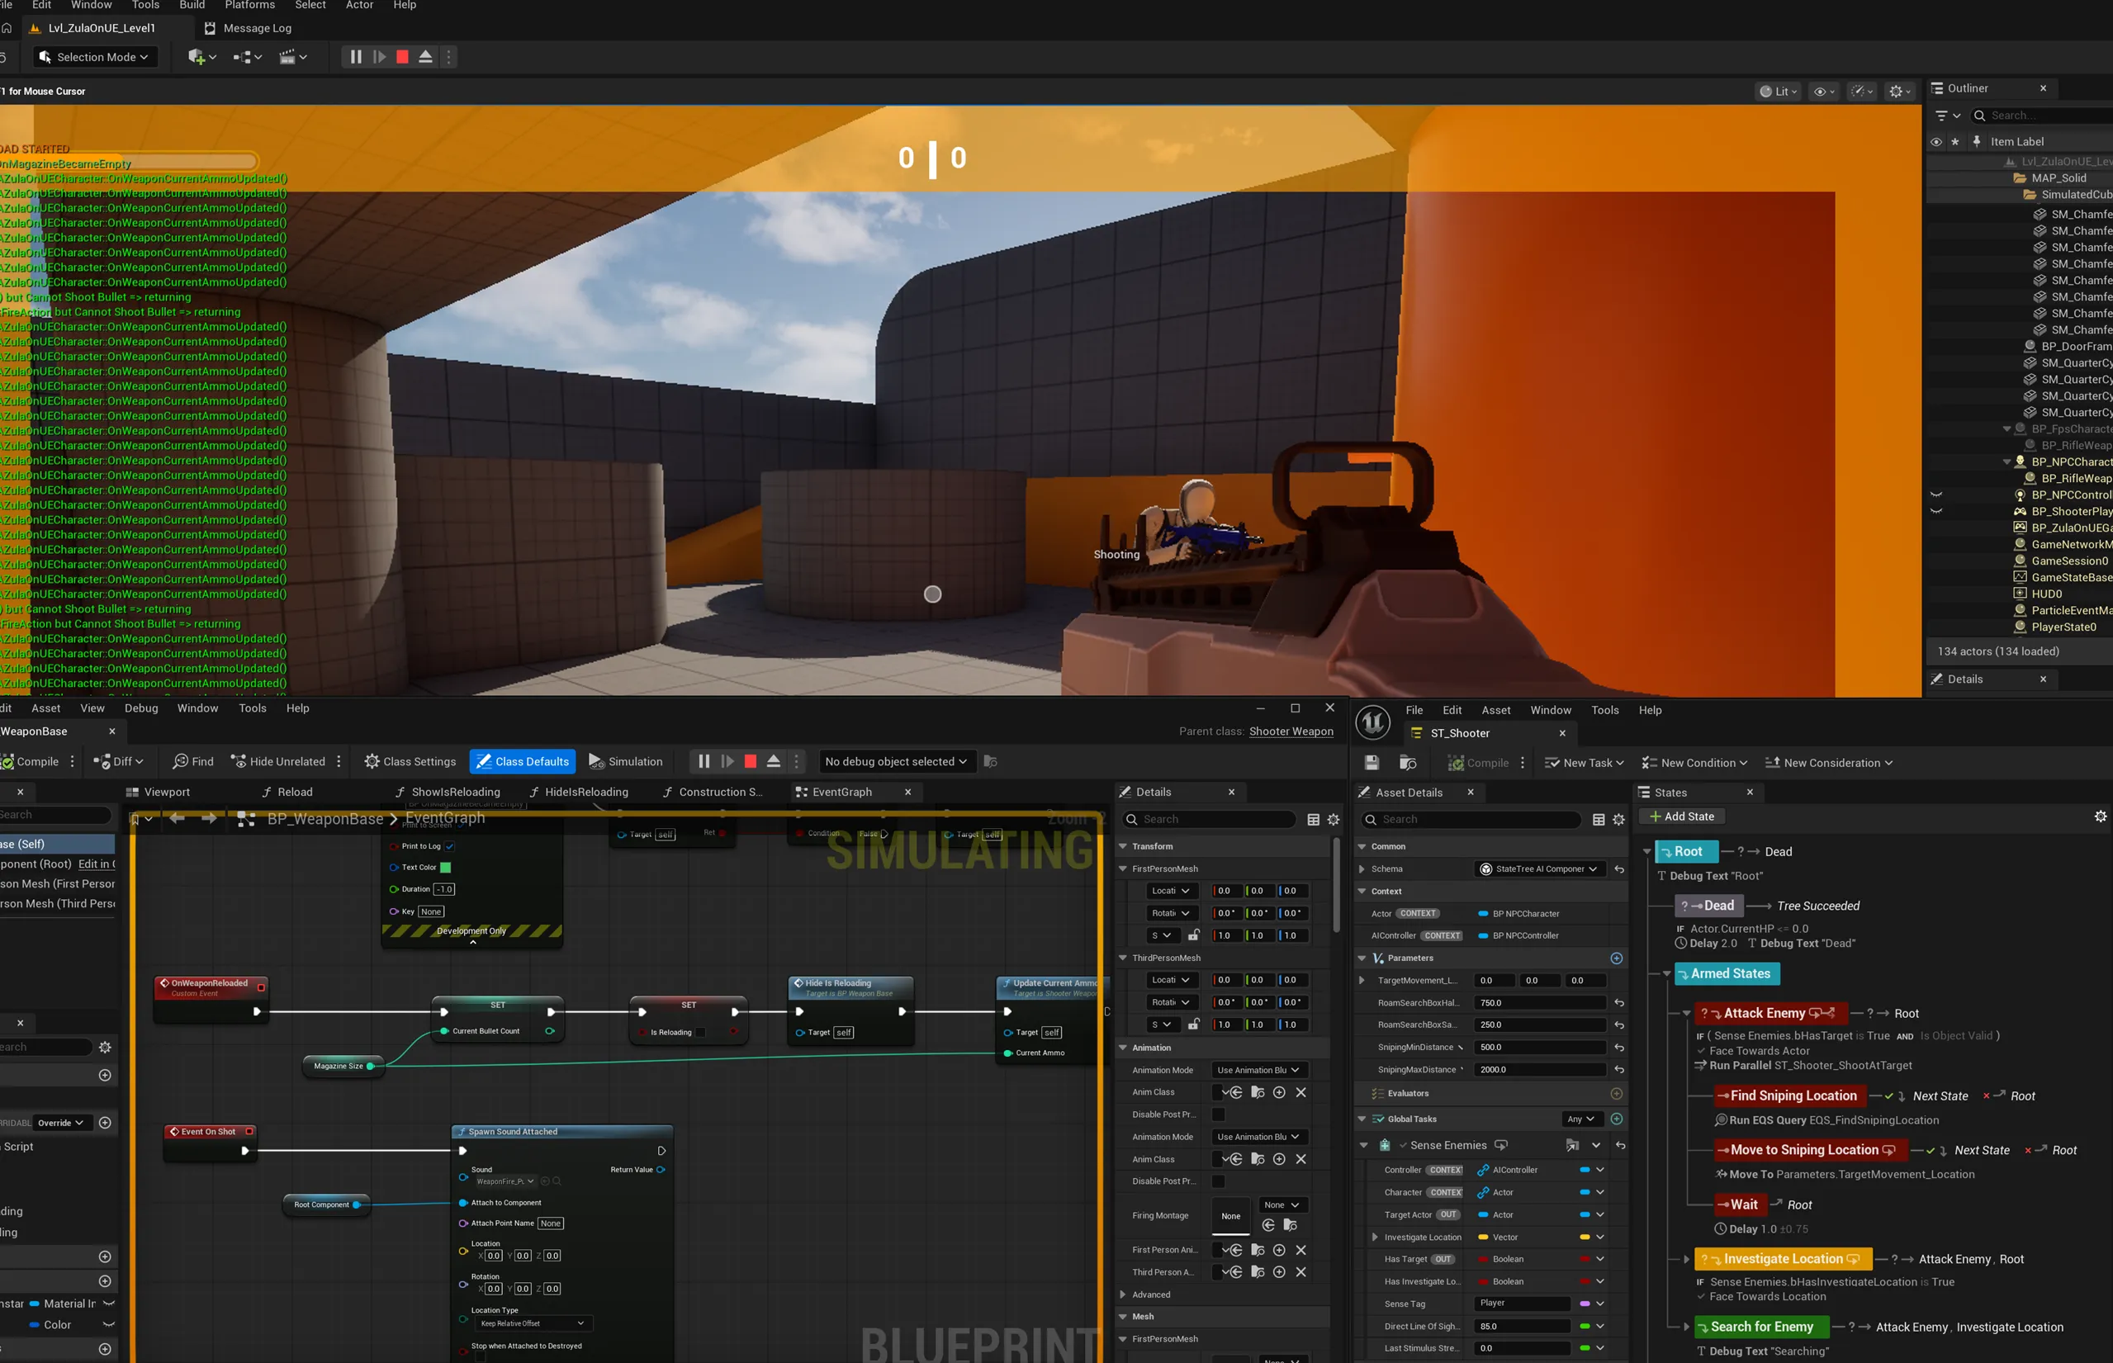The height and width of the screenshot is (1363, 2113).
Task: Select Find Sniping Location state
Action: tap(1791, 1096)
